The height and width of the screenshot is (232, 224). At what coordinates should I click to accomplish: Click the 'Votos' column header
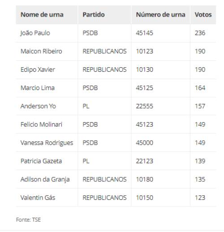pyautogui.click(x=203, y=15)
